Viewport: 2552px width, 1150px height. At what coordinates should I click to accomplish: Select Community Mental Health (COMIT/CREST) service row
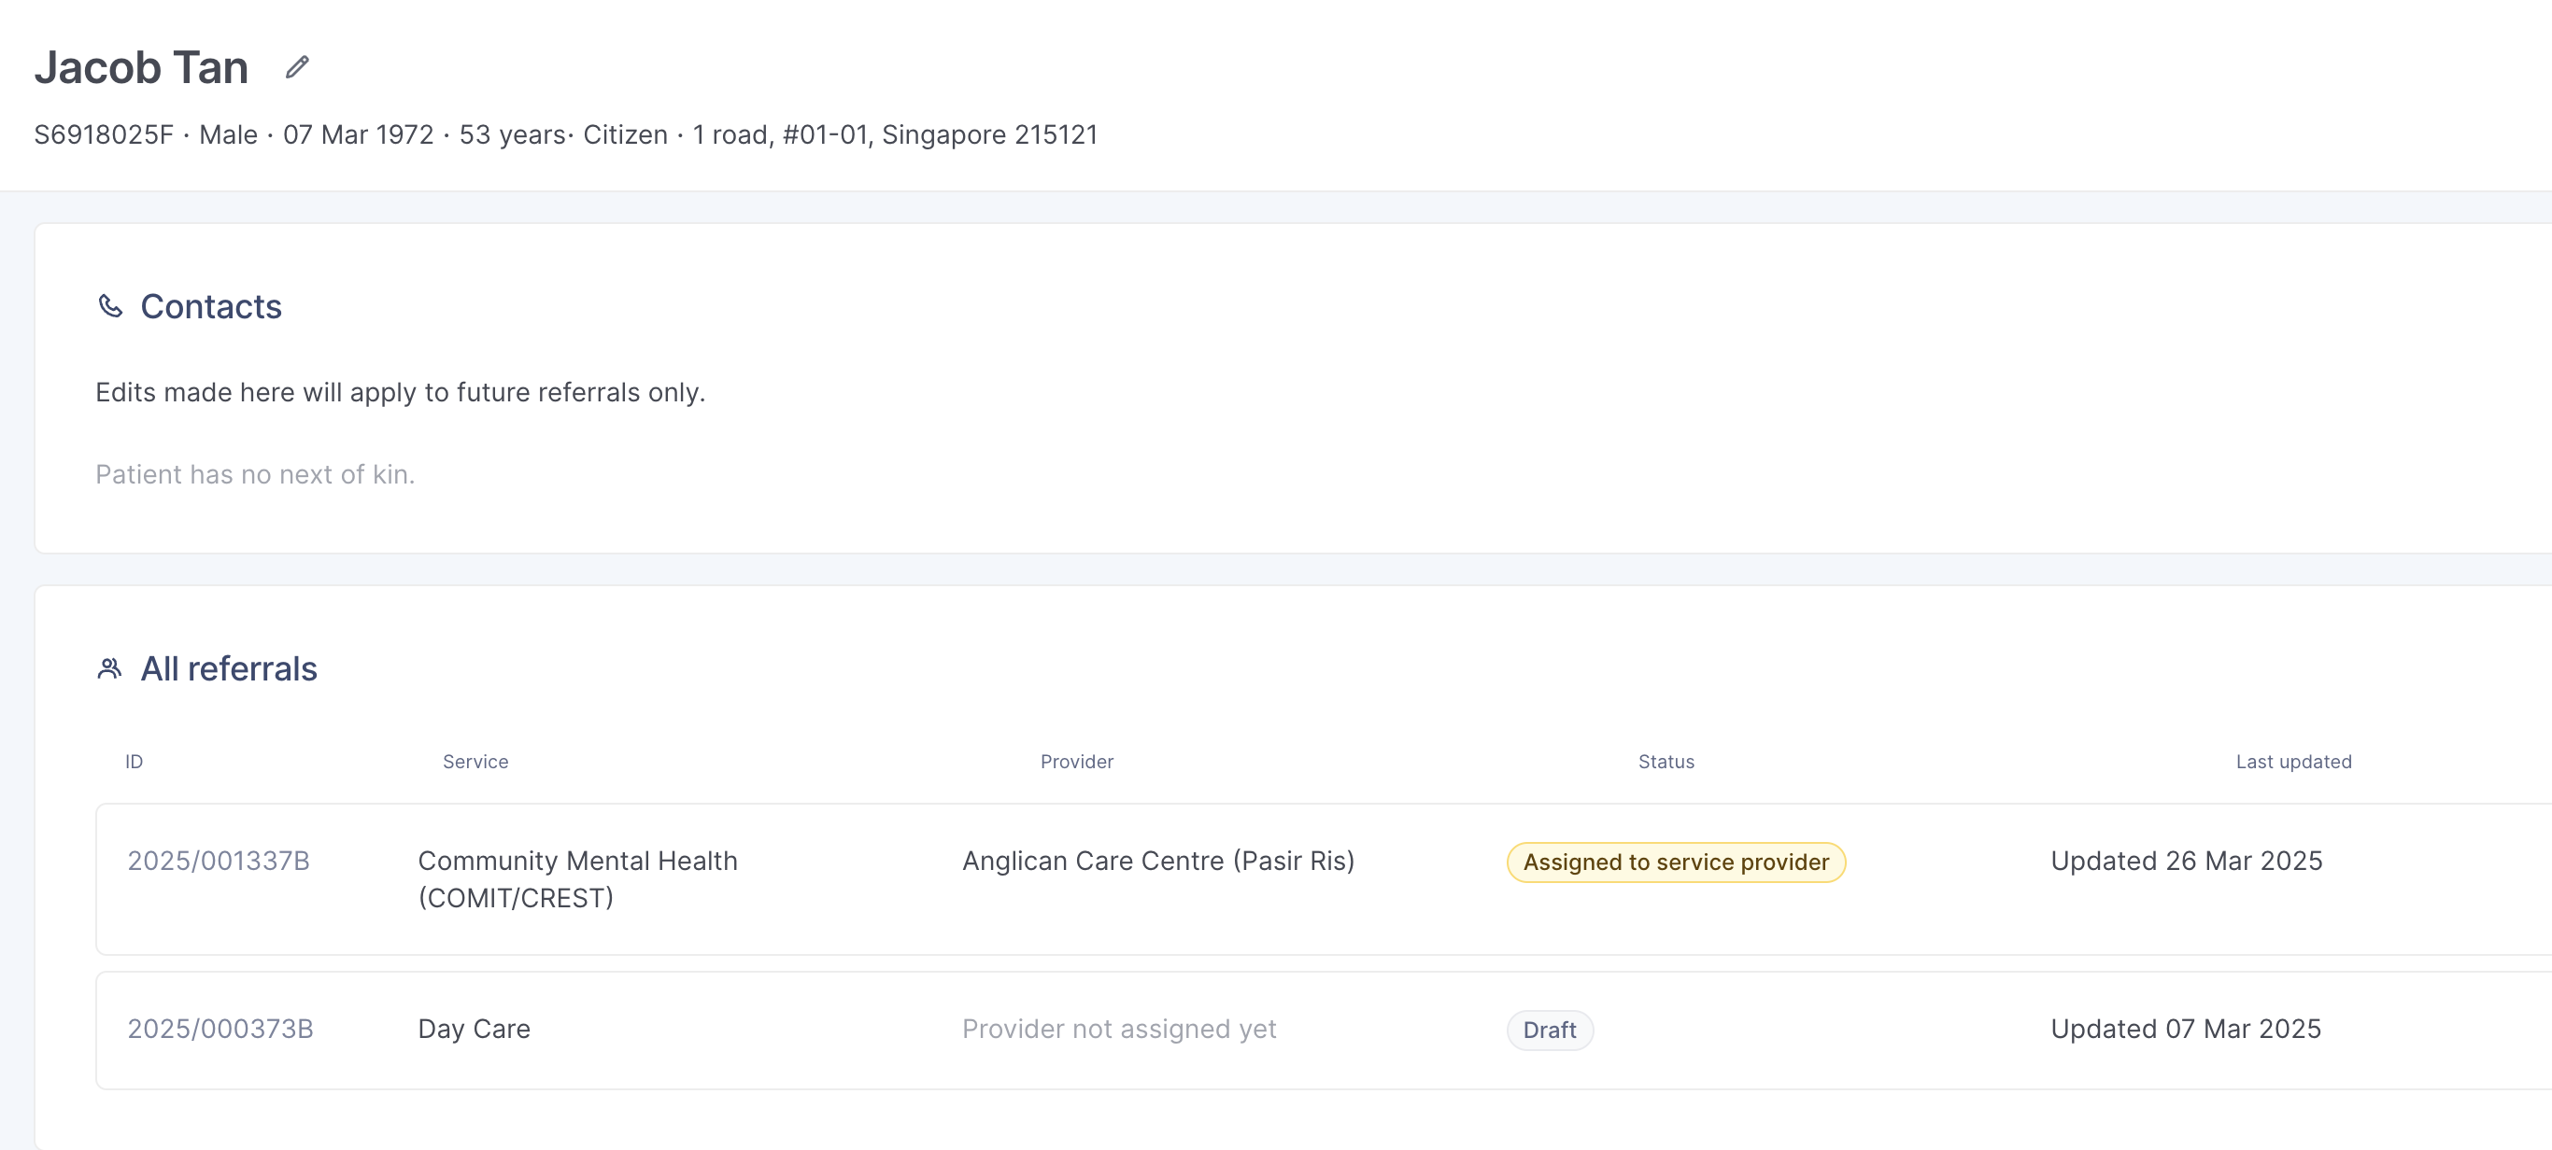coord(576,878)
